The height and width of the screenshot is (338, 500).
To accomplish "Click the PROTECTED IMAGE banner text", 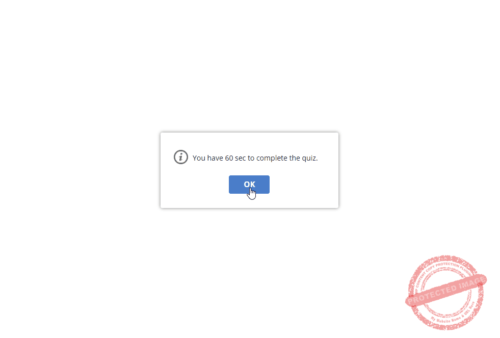I will click(x=446, y=290).
